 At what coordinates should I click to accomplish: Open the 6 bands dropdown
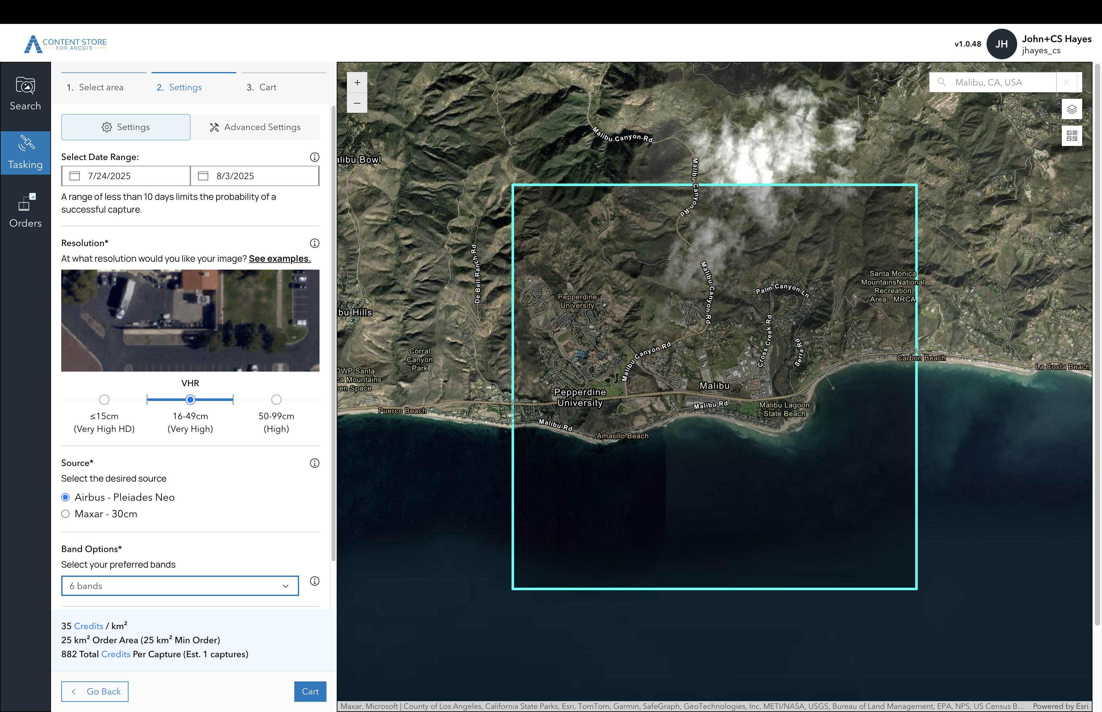(180, 585)
